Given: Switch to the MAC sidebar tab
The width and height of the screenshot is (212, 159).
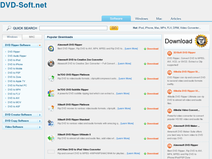Looking at the screenshot, I should click(32, 37).
